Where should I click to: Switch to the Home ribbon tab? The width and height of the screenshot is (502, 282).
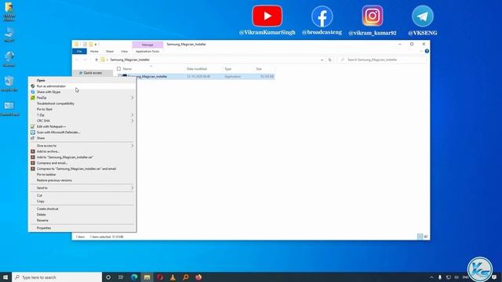pos(94,51)
